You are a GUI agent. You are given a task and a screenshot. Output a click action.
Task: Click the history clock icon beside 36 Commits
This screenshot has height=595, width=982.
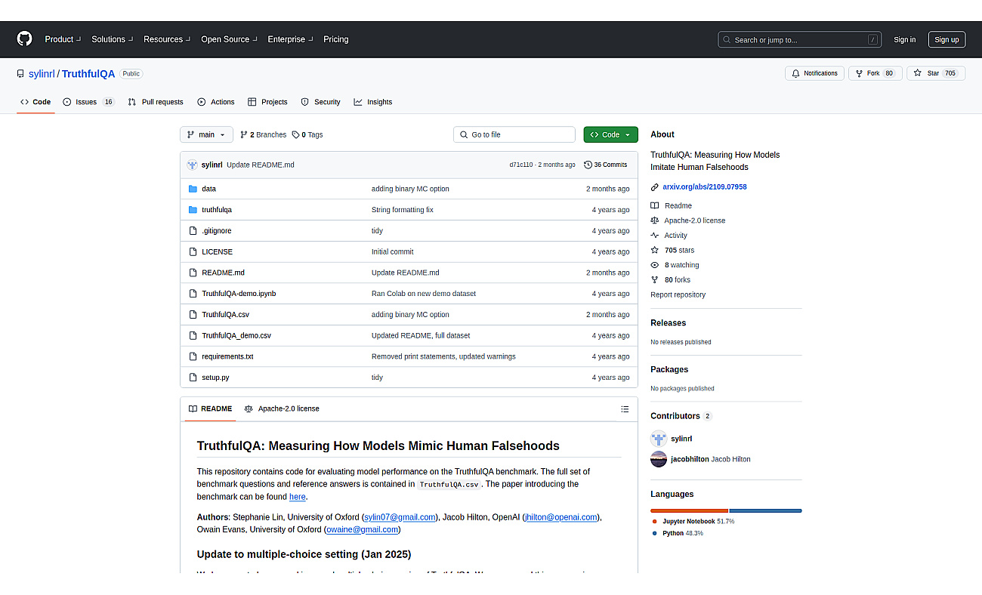588,165
